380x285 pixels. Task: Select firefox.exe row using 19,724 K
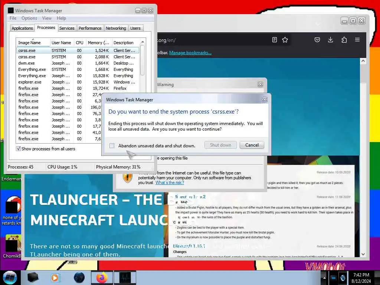coord(78,88)
